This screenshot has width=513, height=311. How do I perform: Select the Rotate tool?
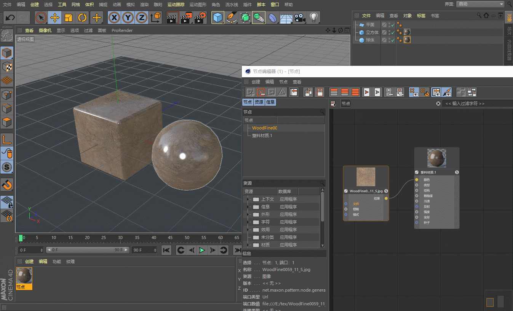tap(82, 18)
